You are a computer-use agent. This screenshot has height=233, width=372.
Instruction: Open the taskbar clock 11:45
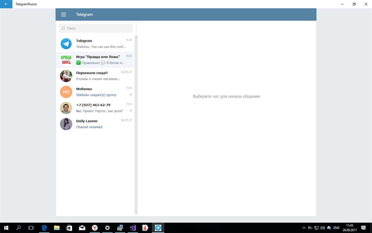tap(350, 228)
